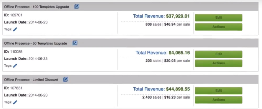Open Actions menu for Limited Discount product

click(x=219, y=100)
